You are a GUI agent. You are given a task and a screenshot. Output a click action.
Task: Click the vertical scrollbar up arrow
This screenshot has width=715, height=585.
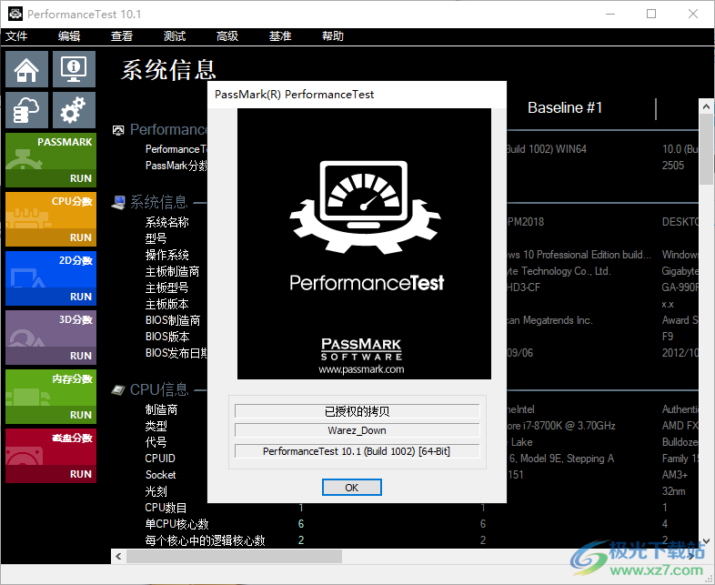(706, 106)
